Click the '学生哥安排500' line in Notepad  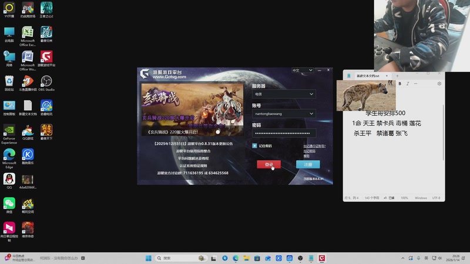pos(385,113)
